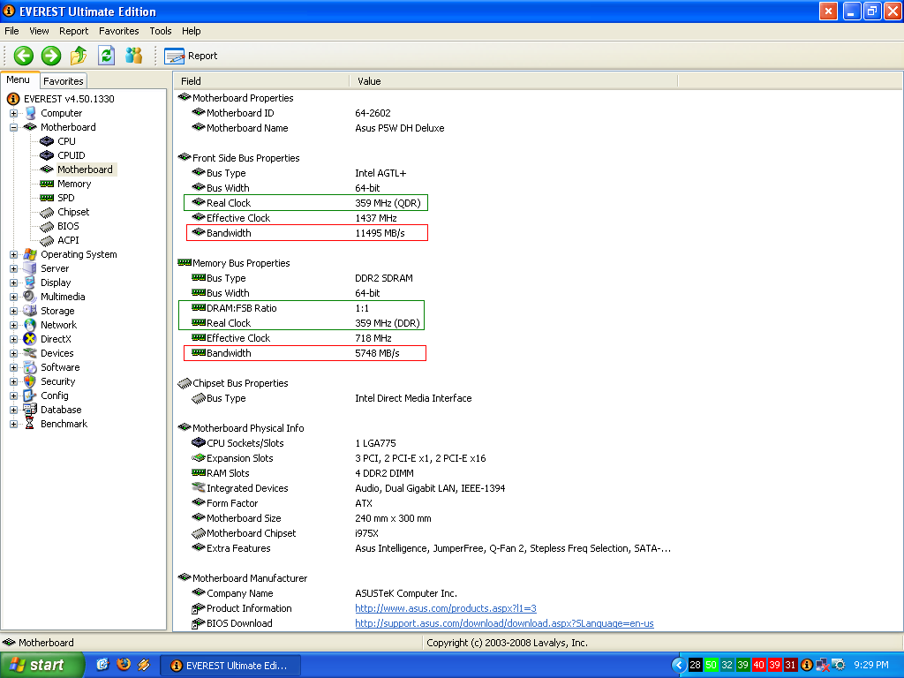This screenshot has height=678, width=904.
Task: Select the BIOS item in tree
Action: click(x=68, y=227)
